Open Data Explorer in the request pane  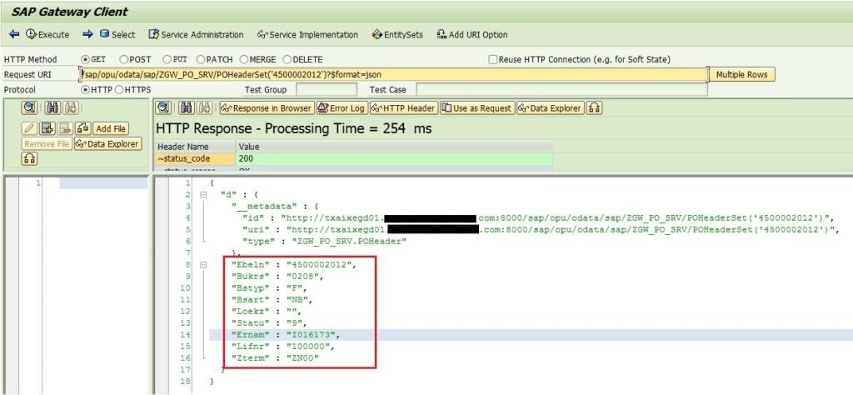[107, 144]
